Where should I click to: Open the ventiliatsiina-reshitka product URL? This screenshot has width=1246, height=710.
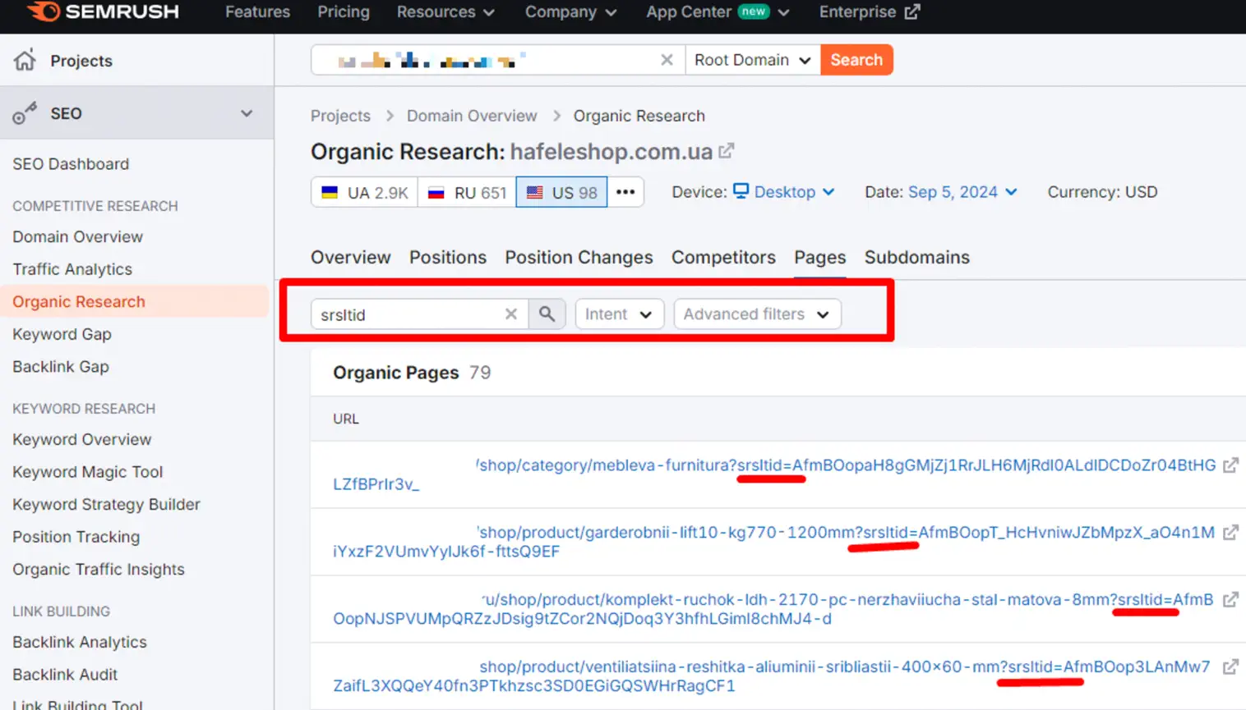771,676
